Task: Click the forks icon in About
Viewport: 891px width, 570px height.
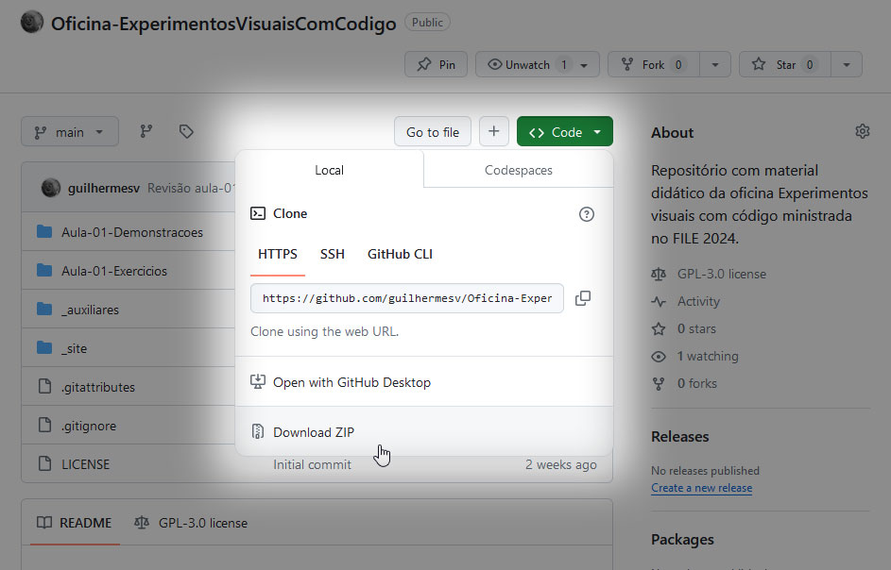Action: [x=659, y=384]
